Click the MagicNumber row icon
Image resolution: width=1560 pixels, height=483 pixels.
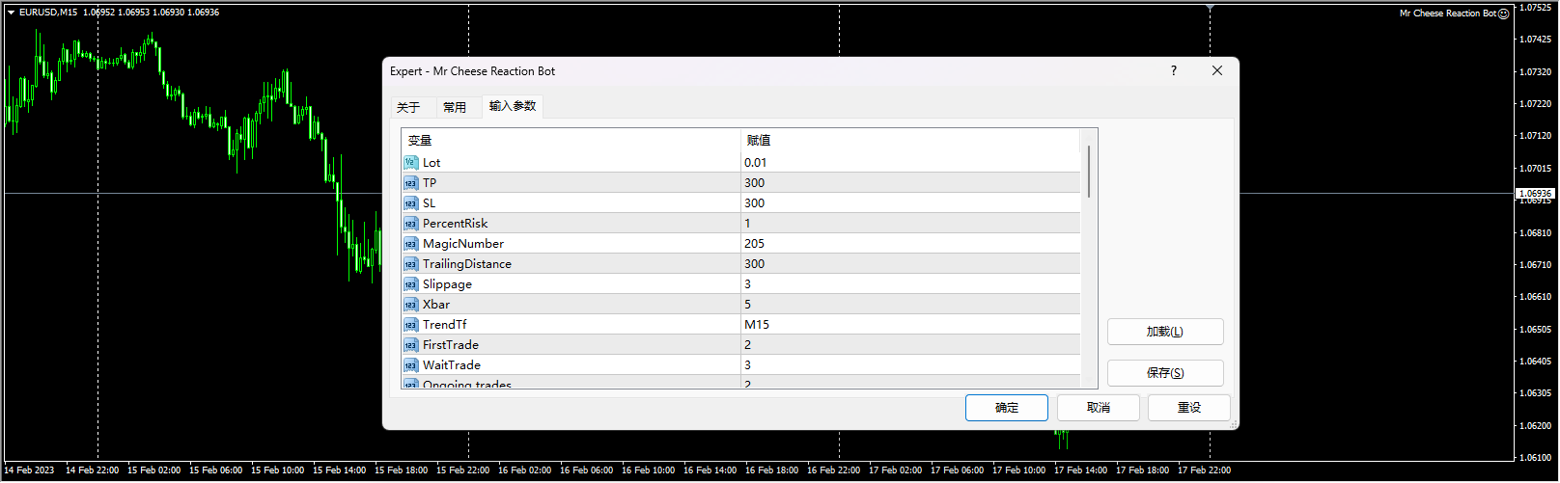pyautogui.click(x=410, y=244)
